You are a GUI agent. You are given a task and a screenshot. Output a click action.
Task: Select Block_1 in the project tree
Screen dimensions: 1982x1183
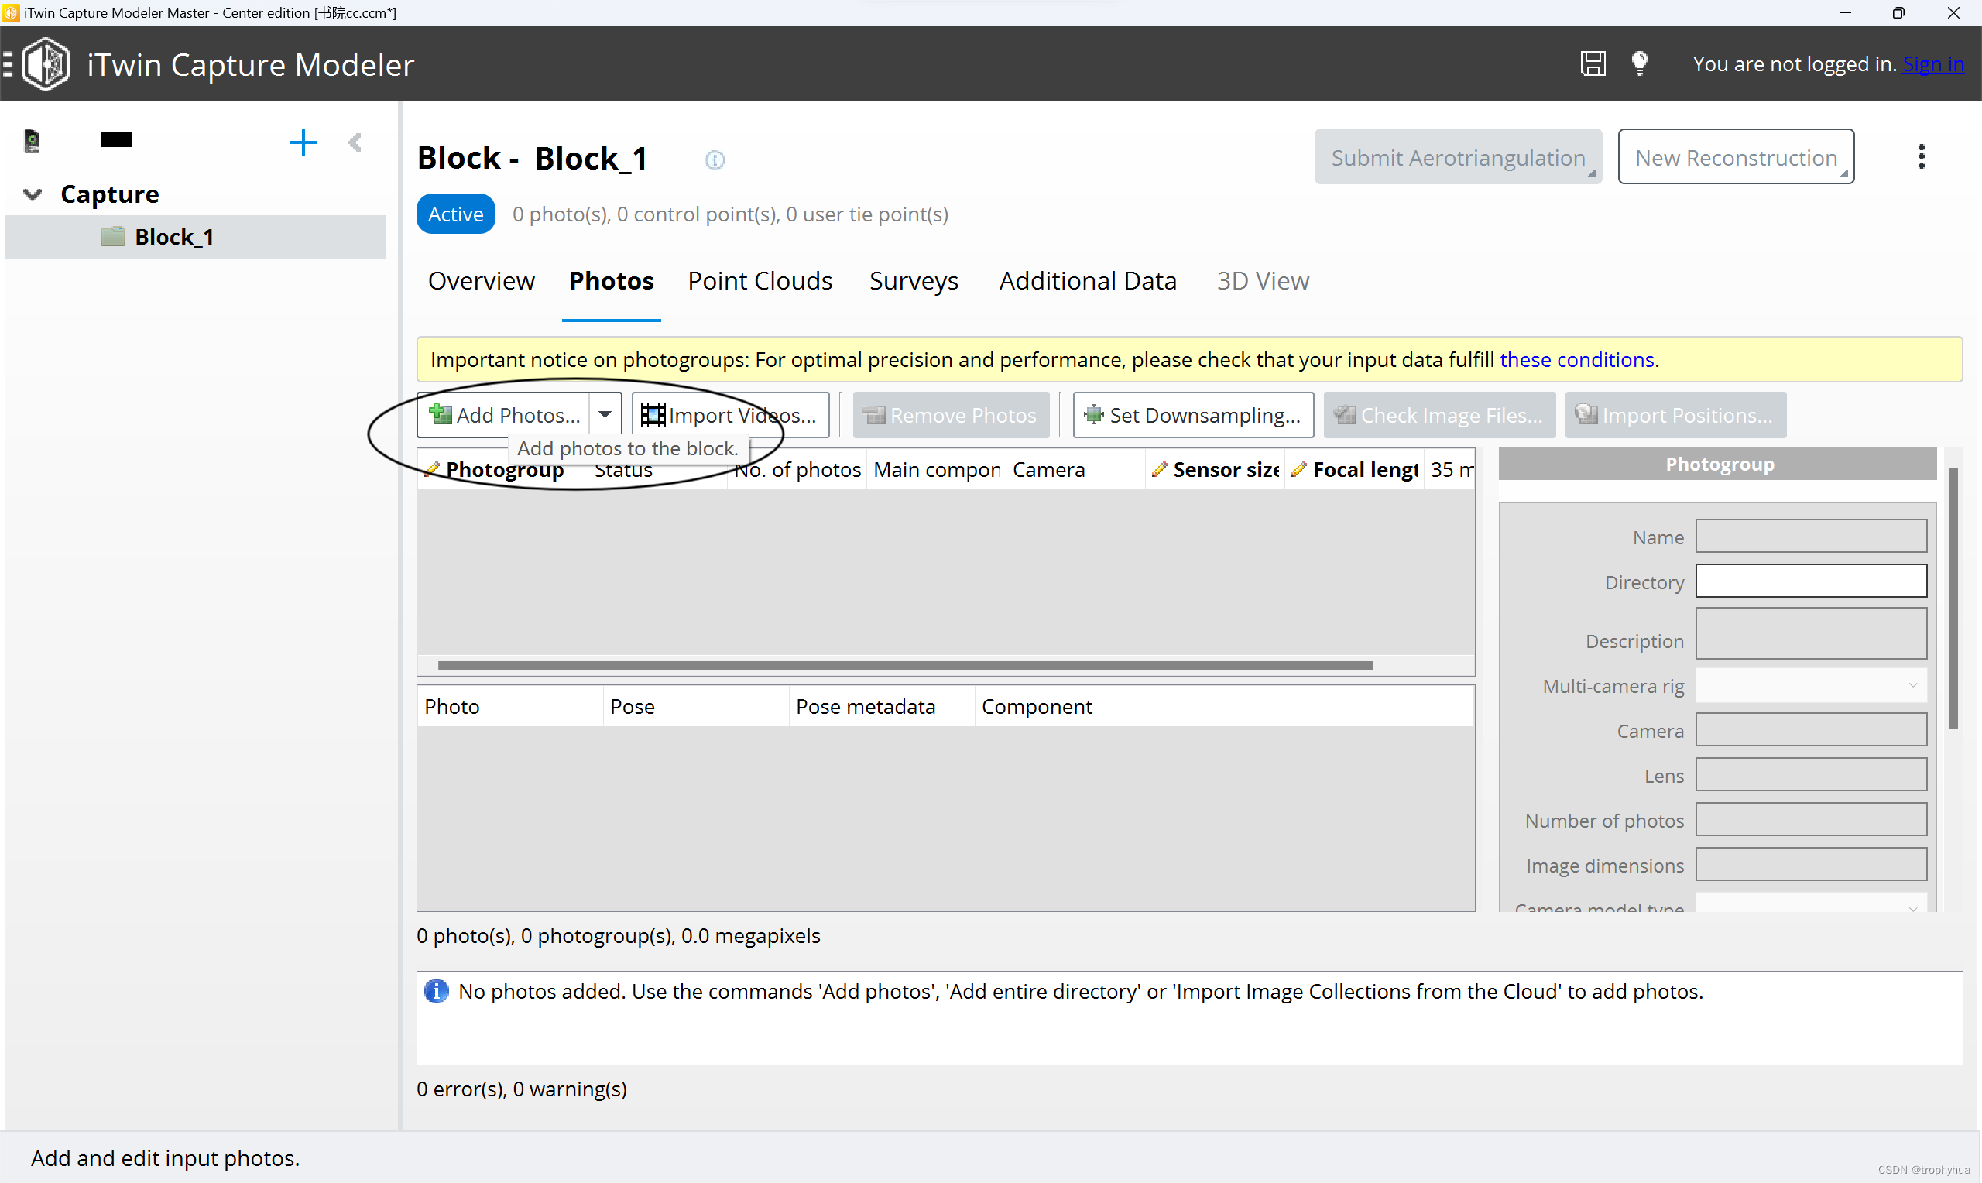(173, 238)
